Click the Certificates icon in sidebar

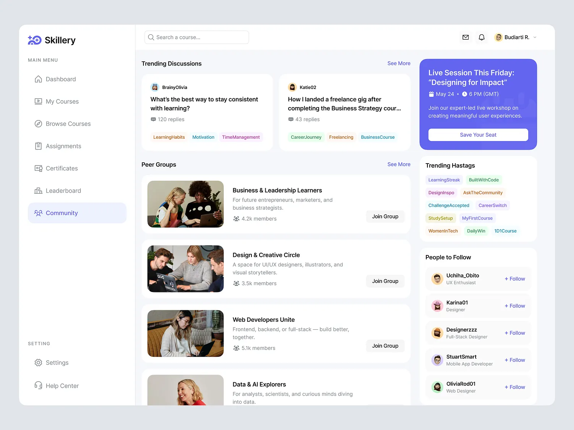click(x=38, y=168)
